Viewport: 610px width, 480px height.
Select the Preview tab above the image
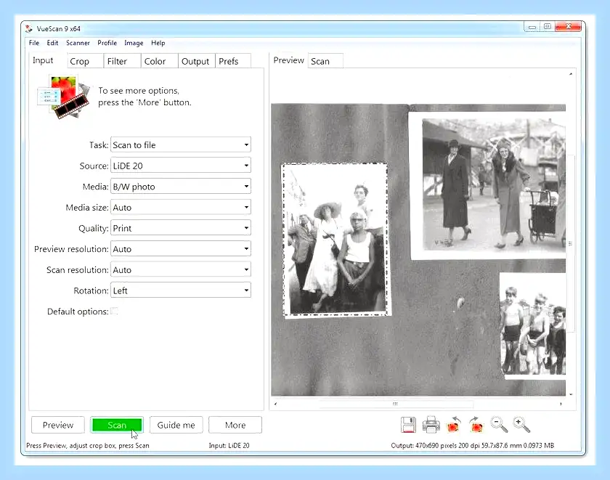tap(289, 60)
